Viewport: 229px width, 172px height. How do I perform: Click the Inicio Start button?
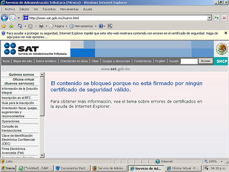[x=8, y=168]
